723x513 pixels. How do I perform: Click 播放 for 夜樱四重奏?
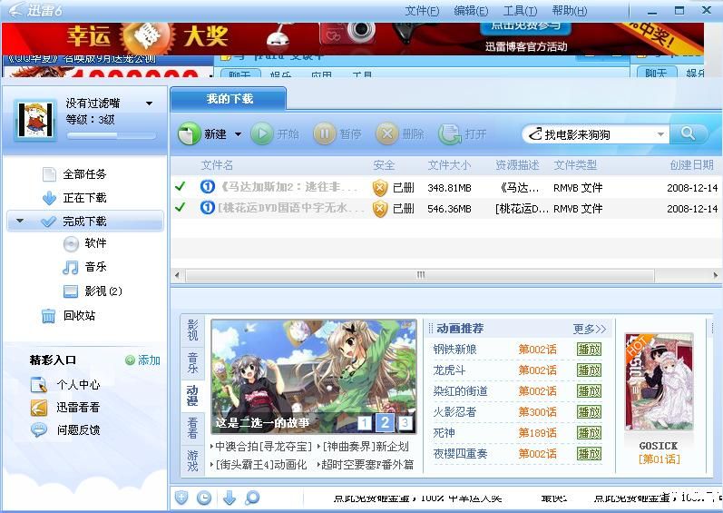(x=590, y=454)
